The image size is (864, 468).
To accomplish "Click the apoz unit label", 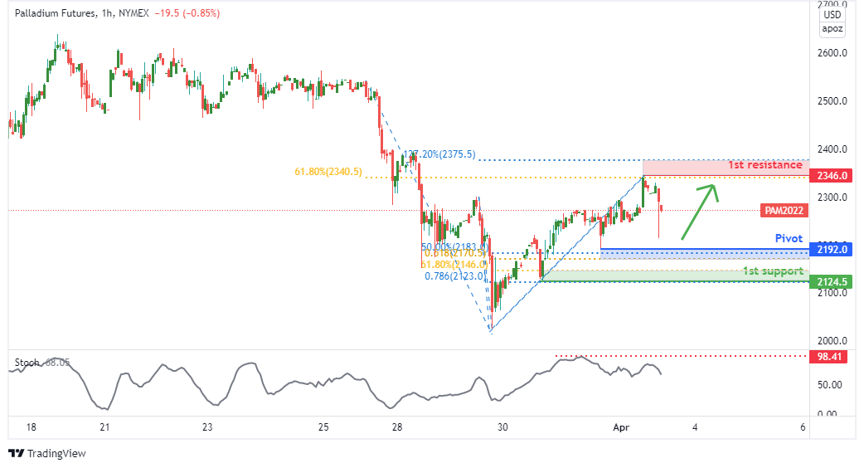I will (x=832, y=29).
